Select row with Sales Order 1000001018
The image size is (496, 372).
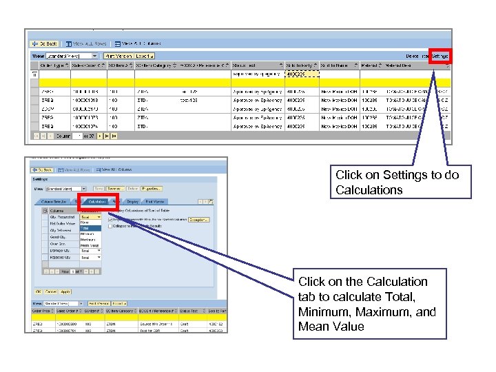34,101
